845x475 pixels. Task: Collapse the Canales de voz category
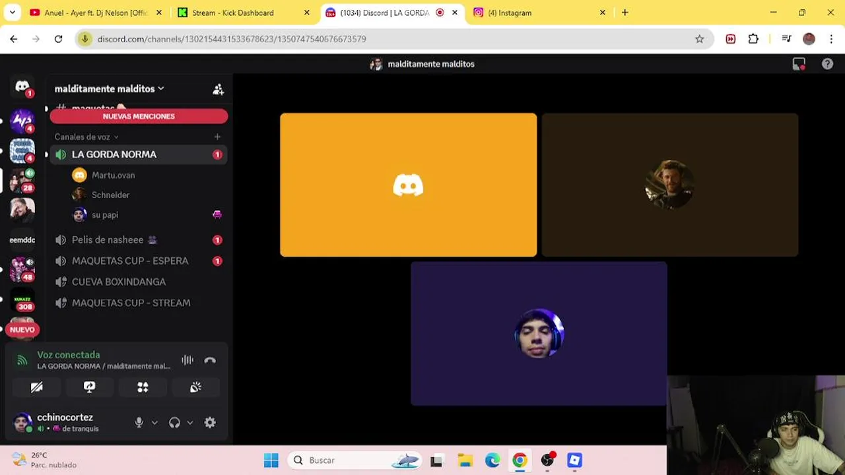(x=86, y=137)
